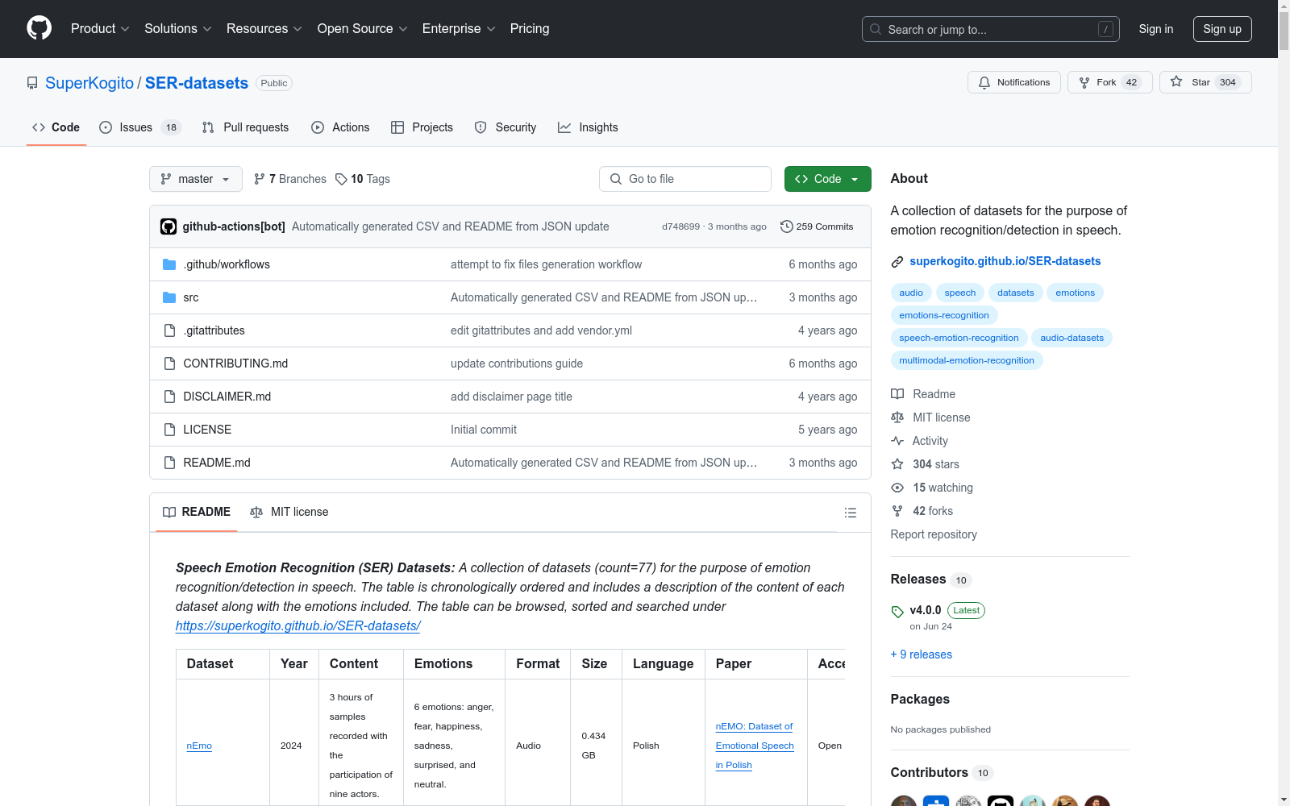Click the tag icon beside v4.0.0 release
1290x806 pixels.
897,612
